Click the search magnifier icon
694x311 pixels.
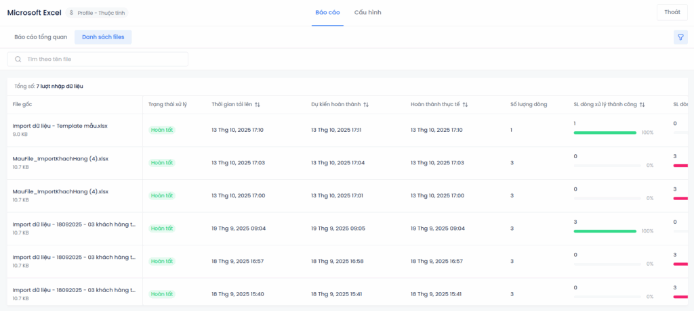pyautogui.click(x=18, y=59)
